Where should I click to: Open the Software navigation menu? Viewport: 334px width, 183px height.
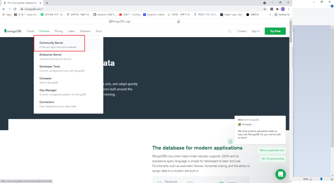pyautogui.click(x=44, y=31)
